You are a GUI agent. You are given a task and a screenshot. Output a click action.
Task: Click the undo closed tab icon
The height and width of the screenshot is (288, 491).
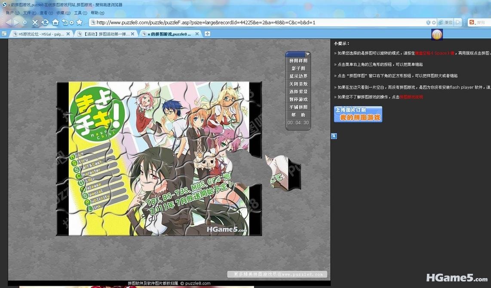pyautogui.click(x=65, y=22)
